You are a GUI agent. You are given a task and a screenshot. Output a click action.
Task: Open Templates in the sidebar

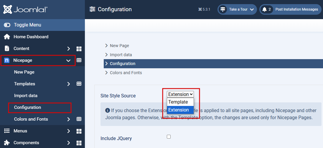24,84
